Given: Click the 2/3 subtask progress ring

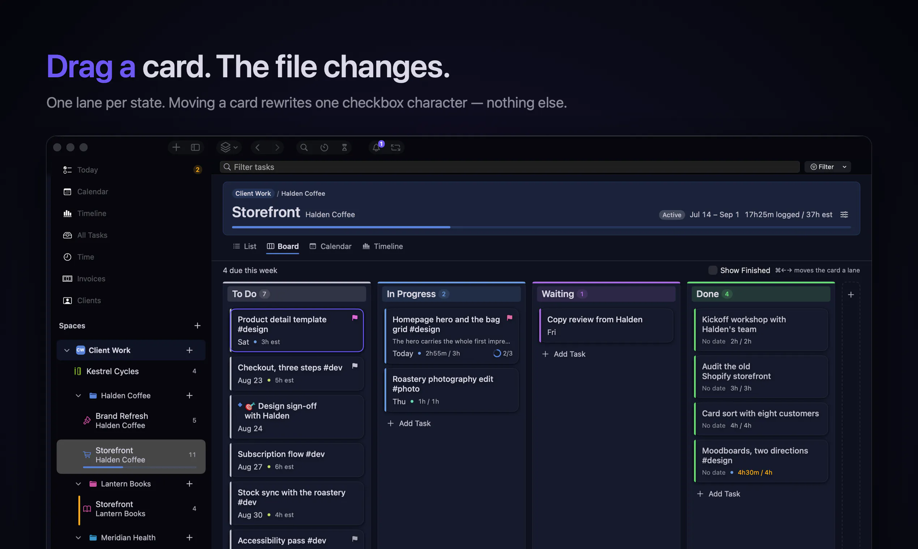Looking at the screenshot, I should point(497,353).
